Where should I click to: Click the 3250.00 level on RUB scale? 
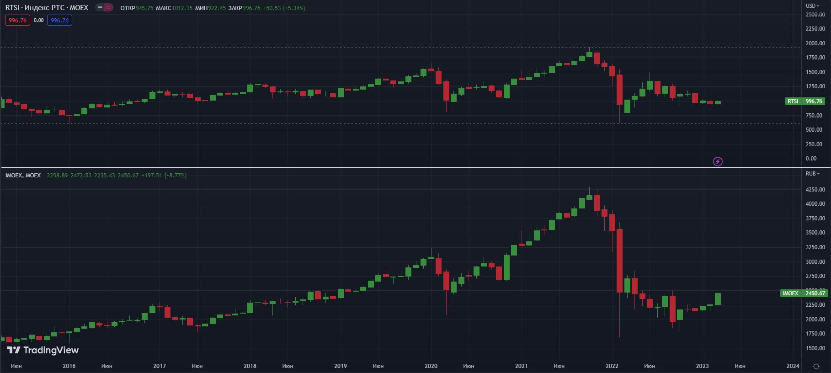pyautogui.click(x=815, y=247)
